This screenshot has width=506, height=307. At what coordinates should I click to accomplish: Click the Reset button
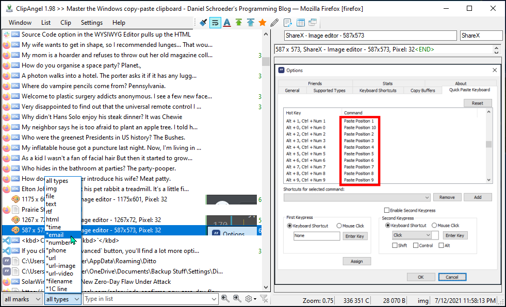478,103
